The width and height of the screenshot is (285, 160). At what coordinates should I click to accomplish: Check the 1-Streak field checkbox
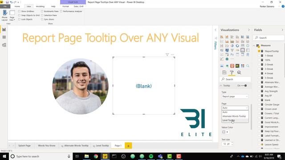point(259,56)
